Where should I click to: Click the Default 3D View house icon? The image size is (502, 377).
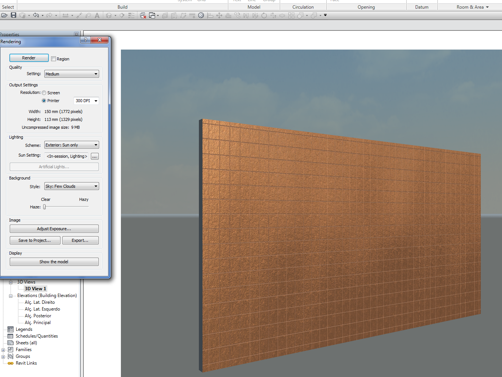[x=109, y=15]
